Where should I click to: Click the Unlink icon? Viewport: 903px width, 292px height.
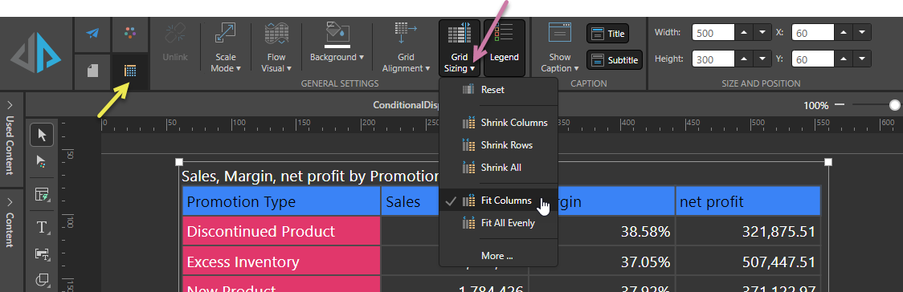175,44
